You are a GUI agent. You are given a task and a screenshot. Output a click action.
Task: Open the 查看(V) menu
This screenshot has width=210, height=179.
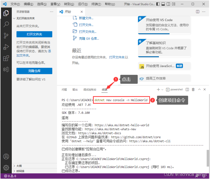coord(55,4)
